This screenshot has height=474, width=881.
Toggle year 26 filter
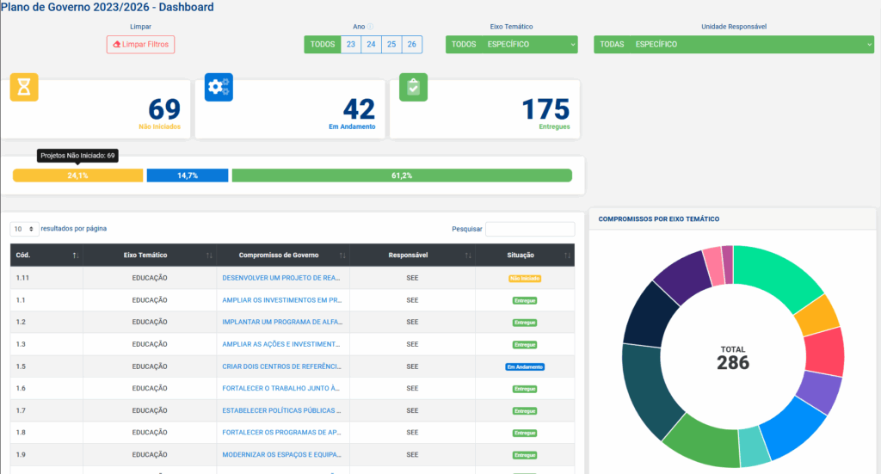coord(412,44)
